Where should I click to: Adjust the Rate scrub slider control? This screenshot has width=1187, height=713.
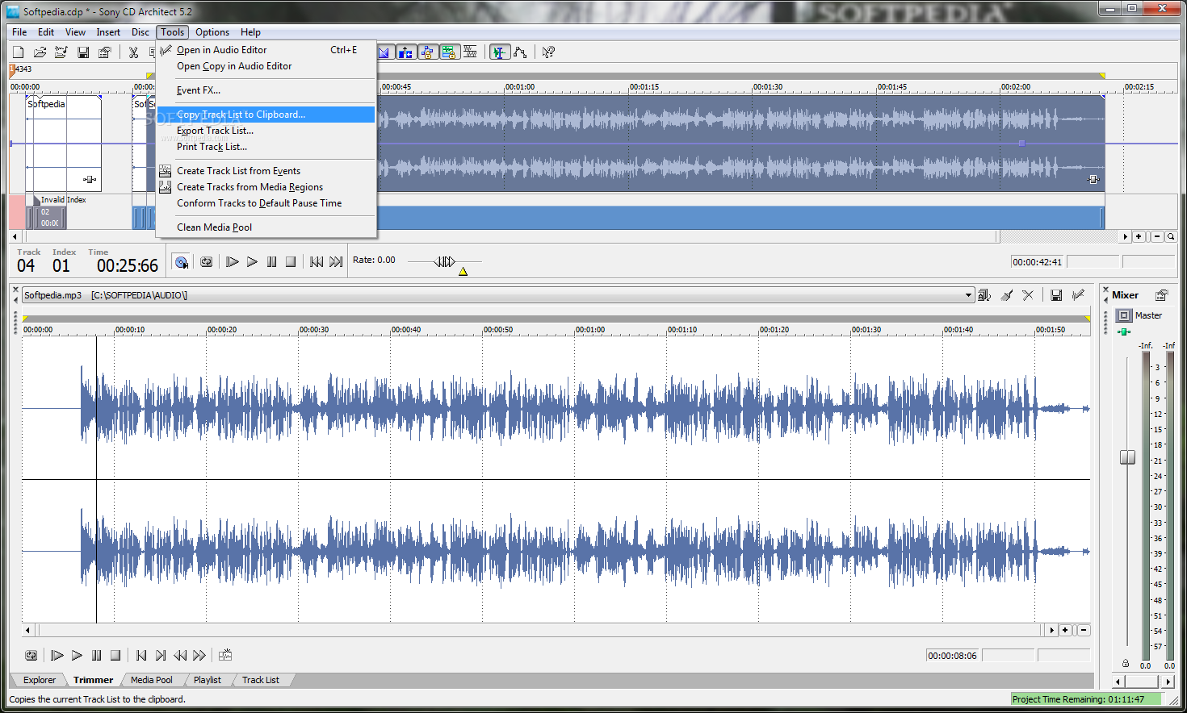pyautogui.click(x=445, y=261)
